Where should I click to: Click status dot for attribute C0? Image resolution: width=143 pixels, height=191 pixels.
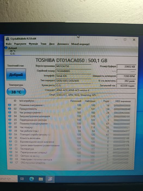click(x=11, y=141)
